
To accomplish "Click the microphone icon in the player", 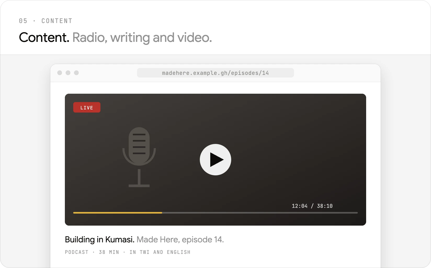I will [x=139, y=157].
